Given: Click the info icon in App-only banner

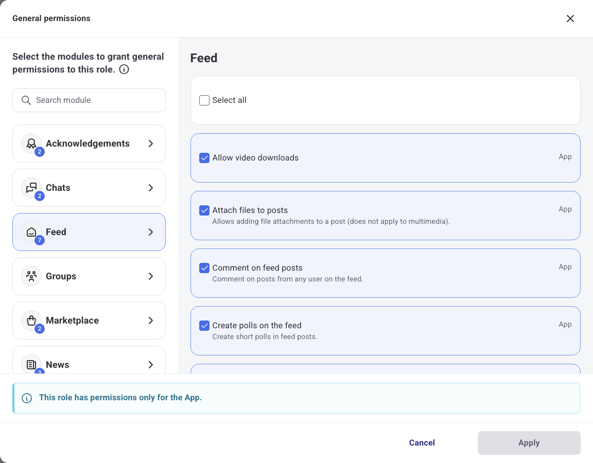Looking at the screenshot, I should click(27, 398).
